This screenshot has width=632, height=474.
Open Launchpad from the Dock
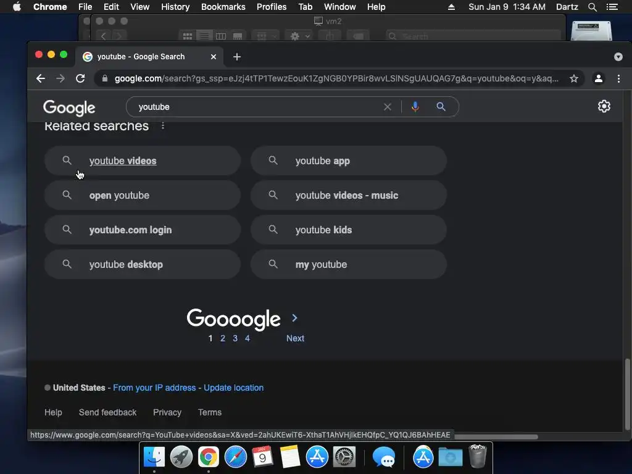[x=181, y=457]
